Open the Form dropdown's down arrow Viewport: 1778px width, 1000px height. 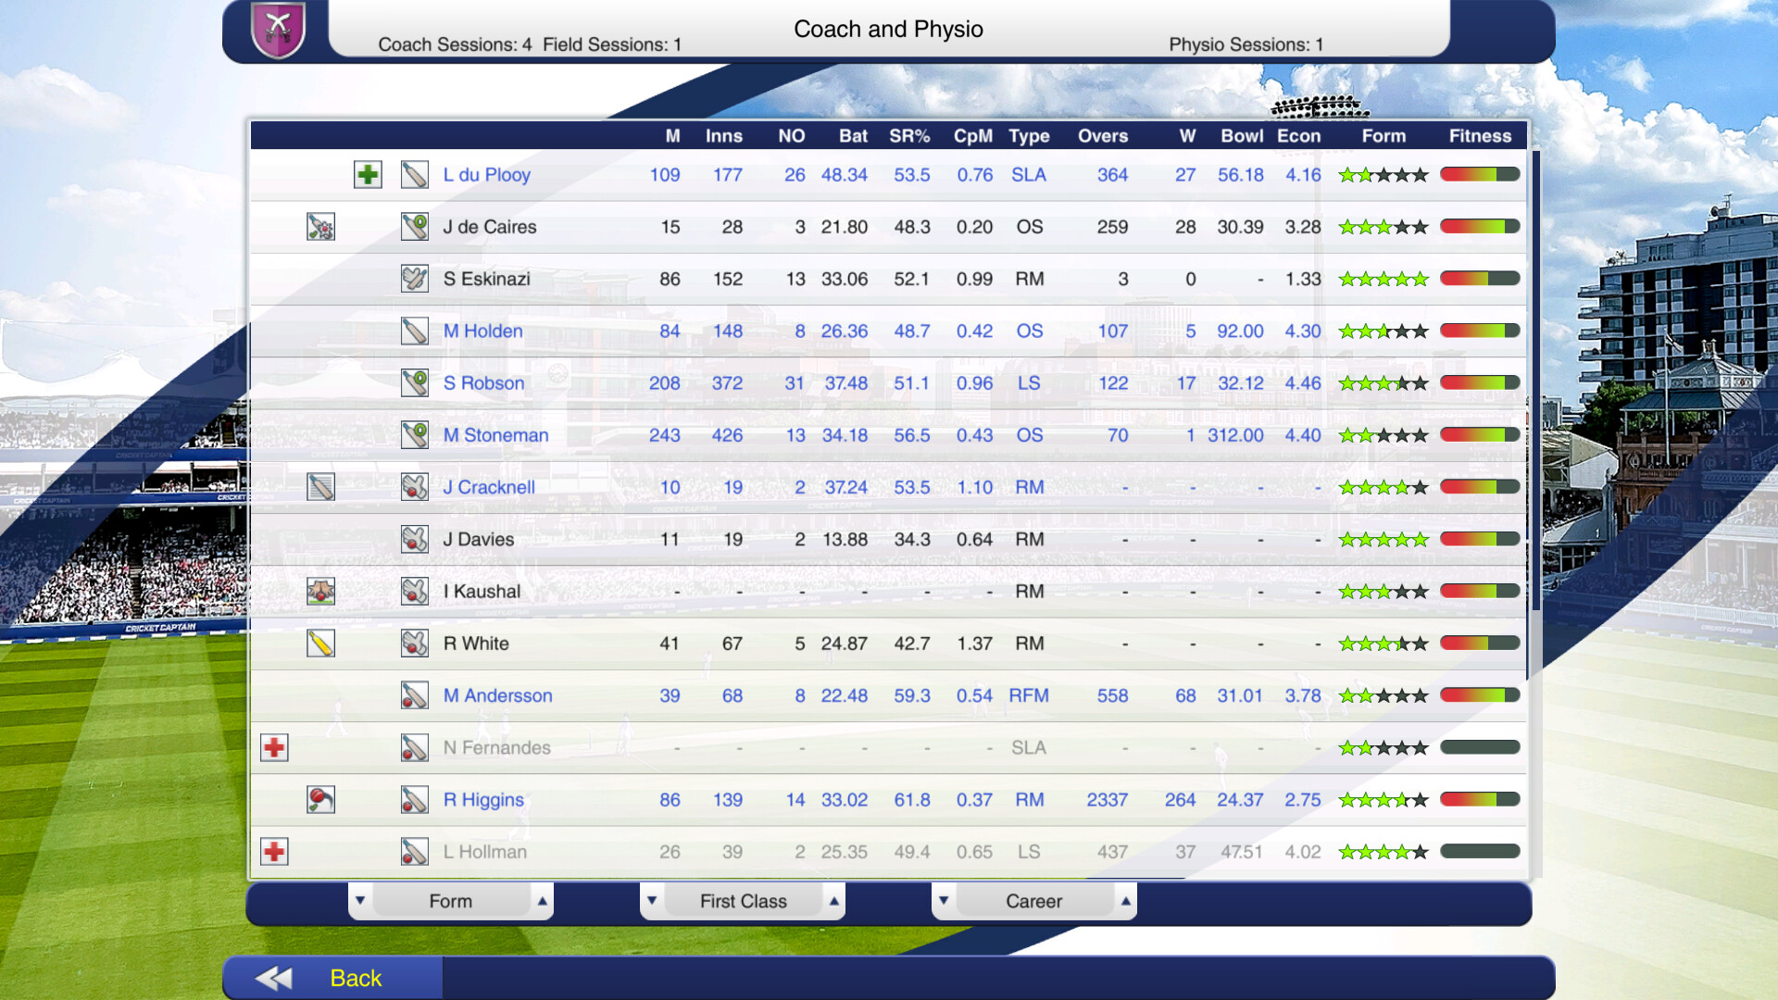(360, 900)
